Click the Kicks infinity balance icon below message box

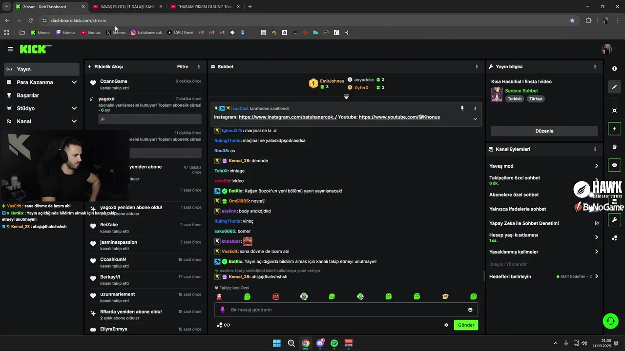(x=224, y=325)
